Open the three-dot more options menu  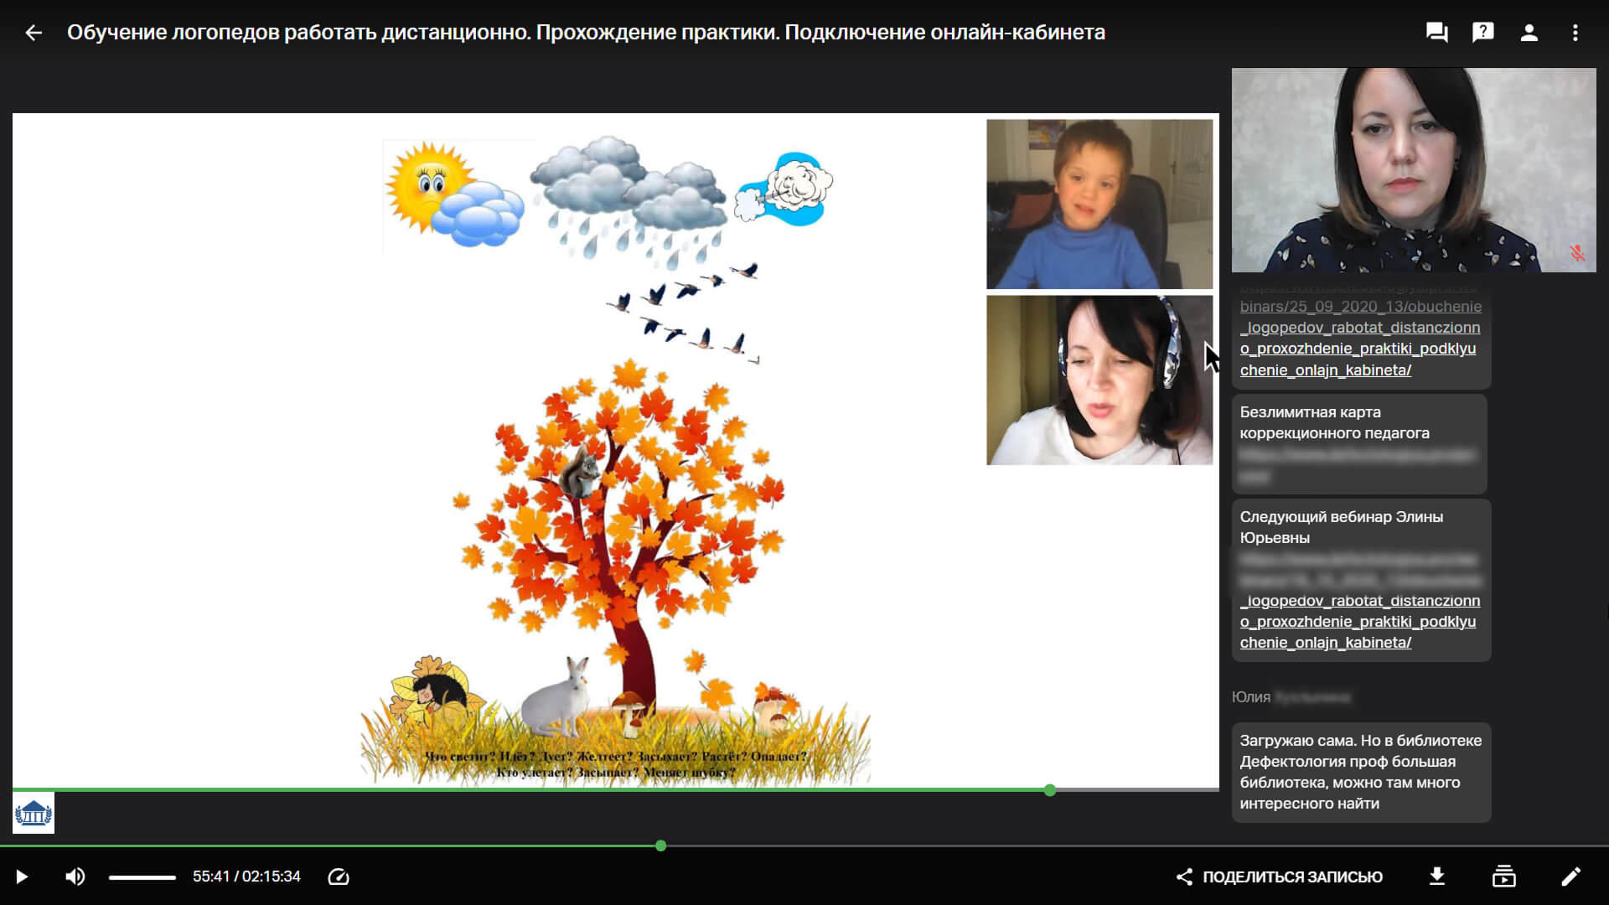(x=1575, y=33)
